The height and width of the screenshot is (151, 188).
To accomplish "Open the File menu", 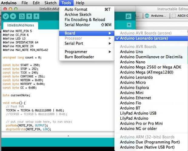I will [25, 3].
